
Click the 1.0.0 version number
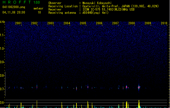[37, 2]
